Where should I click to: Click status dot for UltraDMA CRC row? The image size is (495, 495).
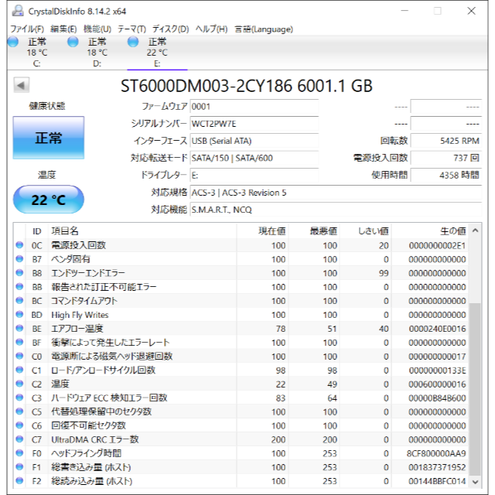19,439
